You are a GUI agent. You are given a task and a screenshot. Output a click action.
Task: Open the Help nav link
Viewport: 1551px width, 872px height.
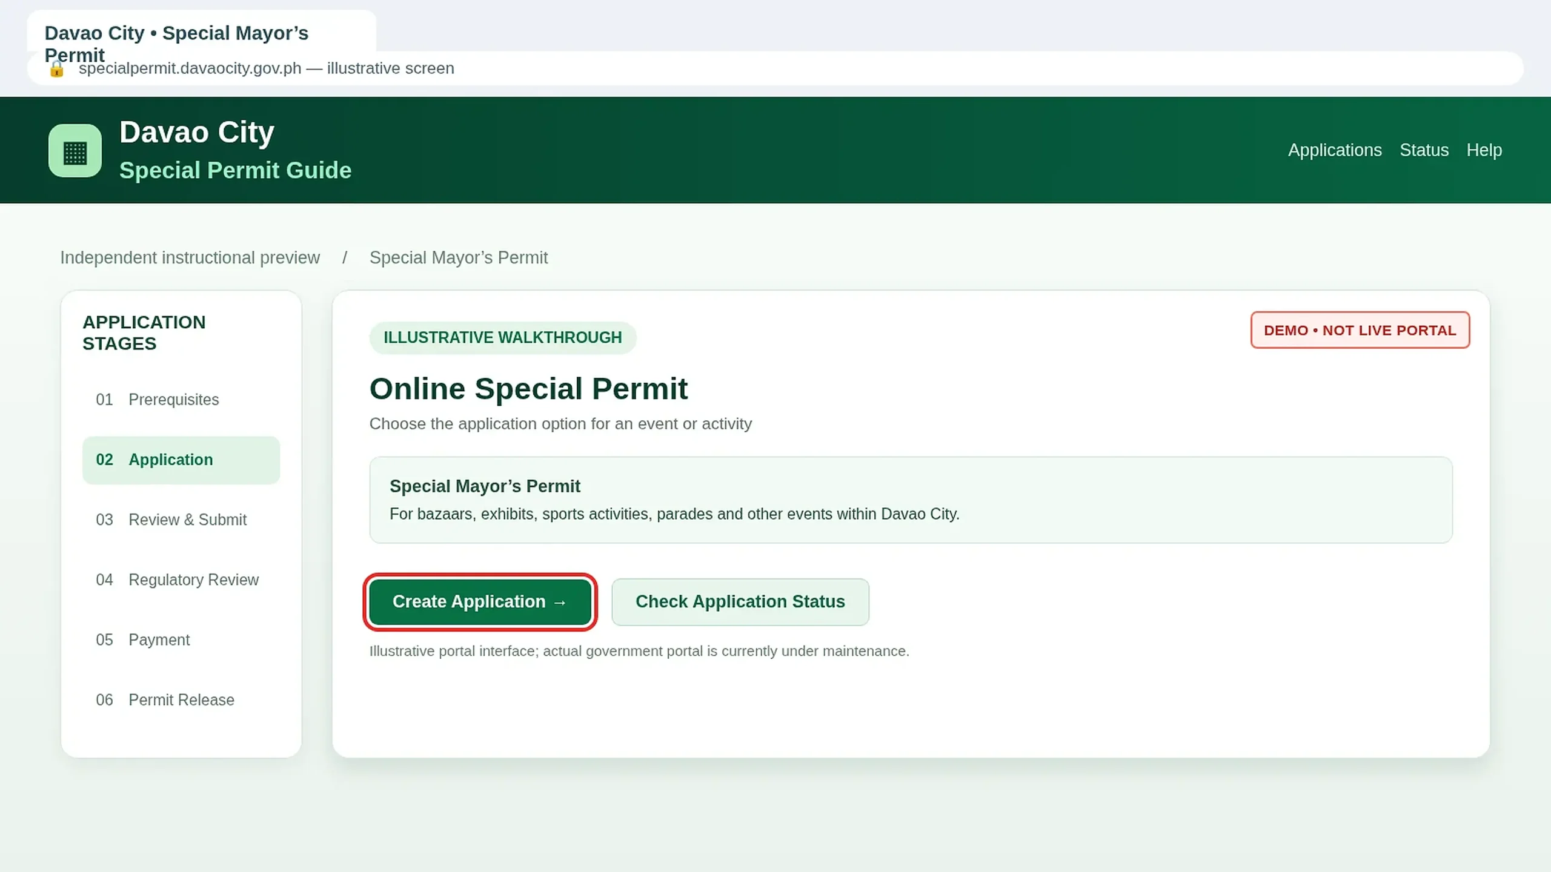(x=1484, y=150)
